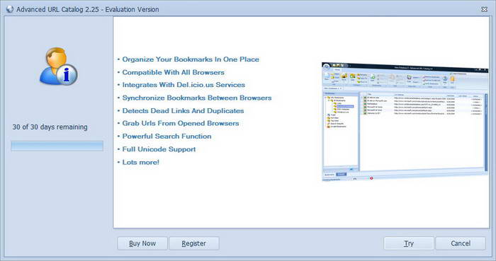Dismiss the dialog with Cancel

[461, 243]
